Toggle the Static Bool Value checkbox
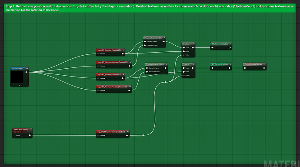The image size is (300, 167). pyautogui.click(x=22, y=135)
